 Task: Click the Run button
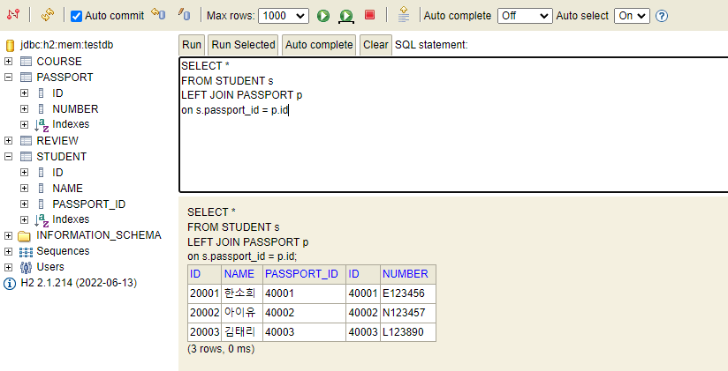(192, 45)
